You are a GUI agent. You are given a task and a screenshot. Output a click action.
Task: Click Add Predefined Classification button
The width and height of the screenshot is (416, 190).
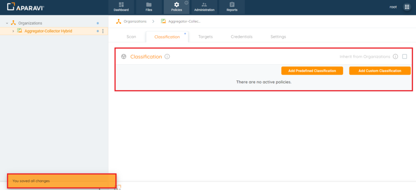pos(312,71)
